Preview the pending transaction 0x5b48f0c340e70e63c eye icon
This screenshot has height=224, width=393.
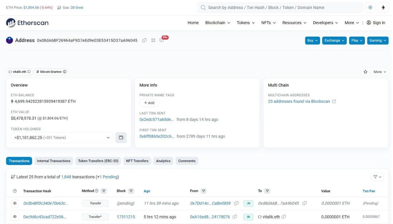tap(15, 204)
